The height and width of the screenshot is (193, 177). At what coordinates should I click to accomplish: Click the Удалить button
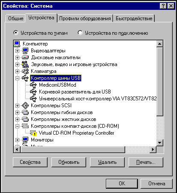point(107,162)
